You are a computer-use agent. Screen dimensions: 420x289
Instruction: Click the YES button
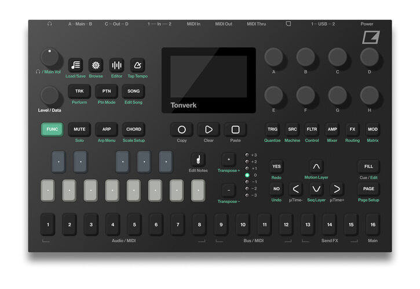[x=276, y=166]
